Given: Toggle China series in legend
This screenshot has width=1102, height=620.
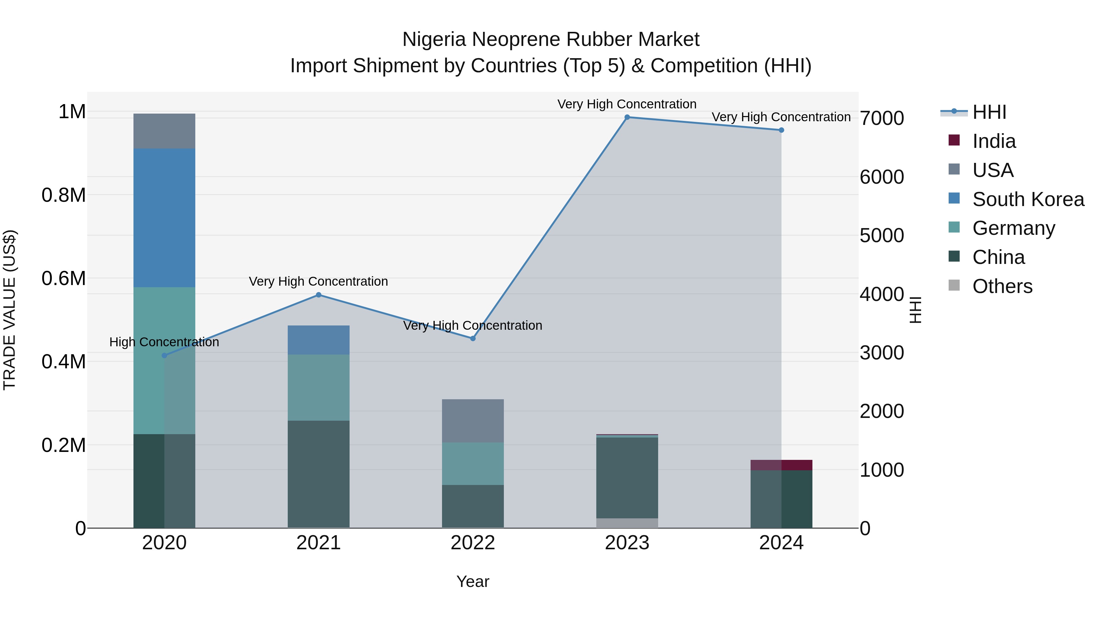Looking at the screenshot, I should pos(987,257).
